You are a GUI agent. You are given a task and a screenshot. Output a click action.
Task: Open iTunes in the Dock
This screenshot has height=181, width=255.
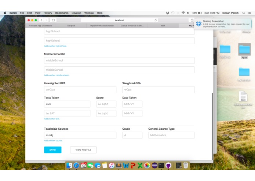[x=112, y=165]
